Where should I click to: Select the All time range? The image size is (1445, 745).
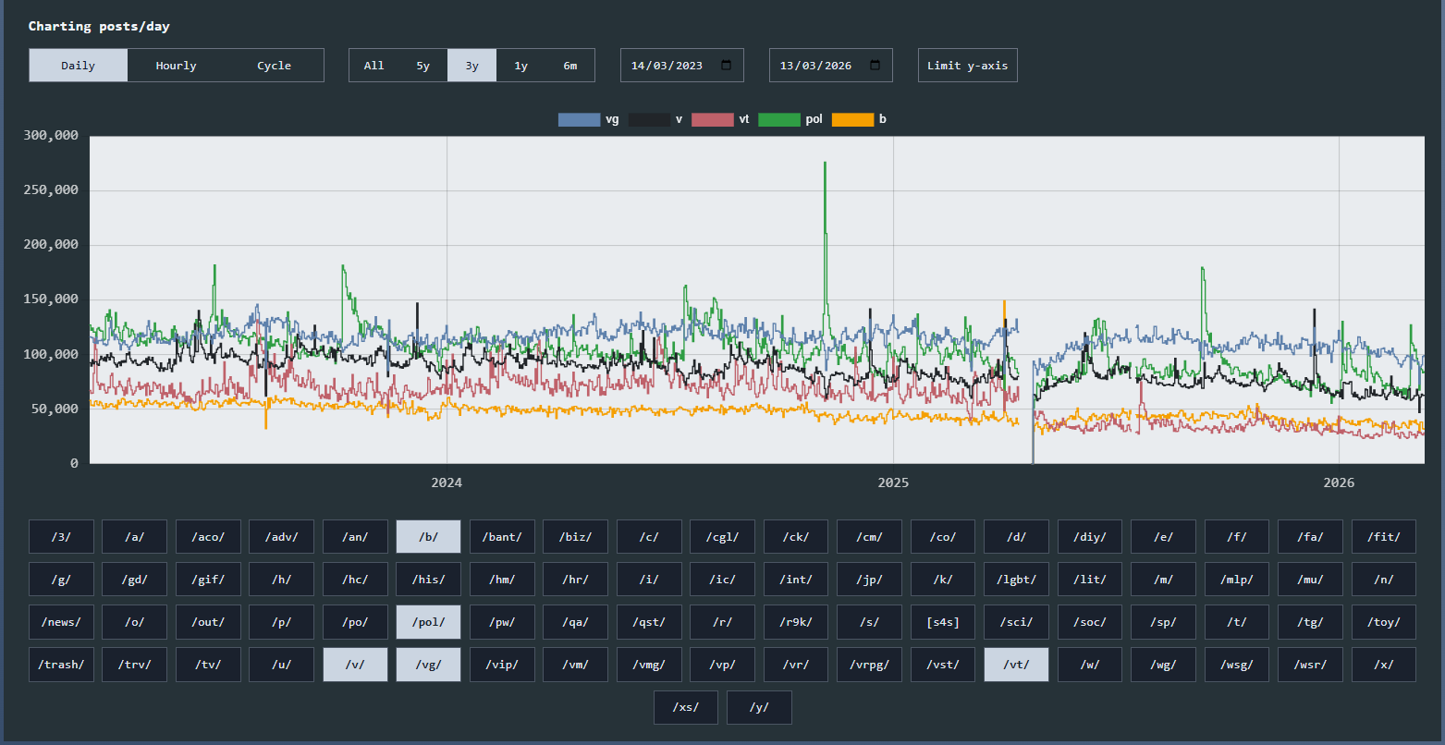pyautogui.click(x=373, y=66)
